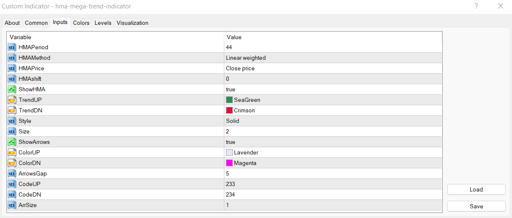Click the help question mark icon

477,6
